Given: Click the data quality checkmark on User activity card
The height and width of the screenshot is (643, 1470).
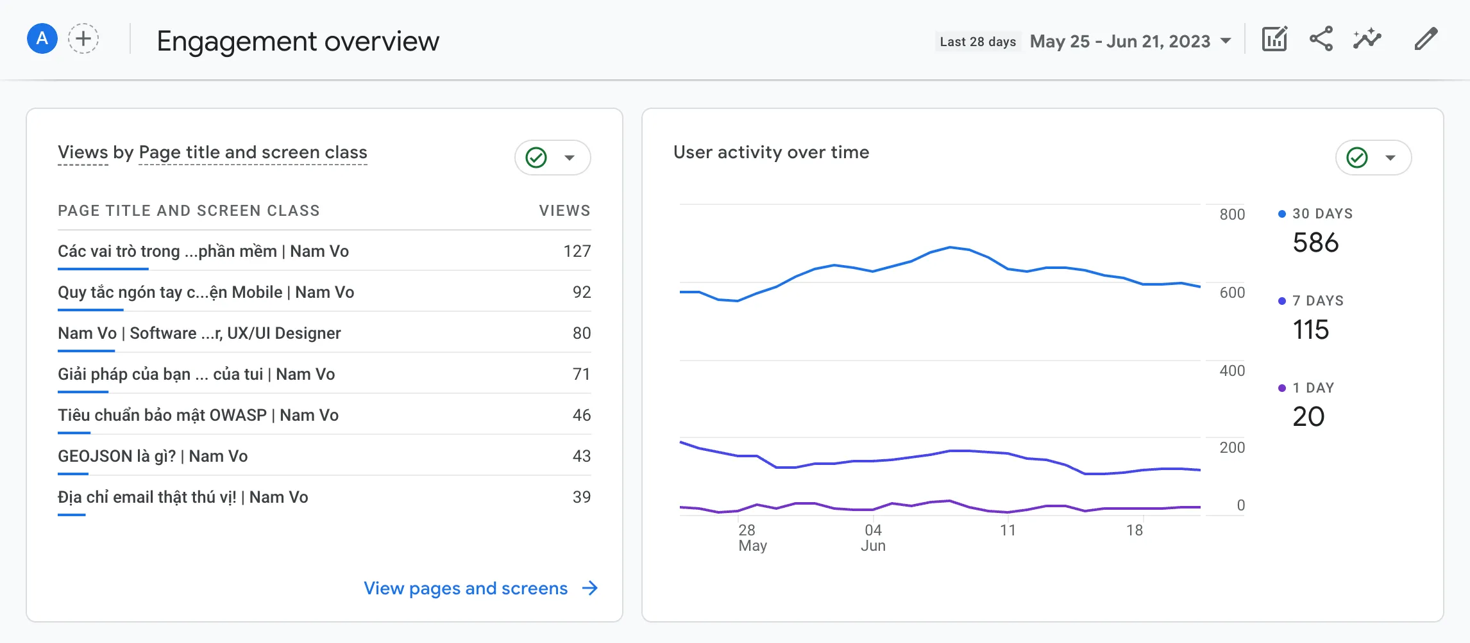Looking at the screenshot, I should pyautogui.click(x=1356, y=157).
